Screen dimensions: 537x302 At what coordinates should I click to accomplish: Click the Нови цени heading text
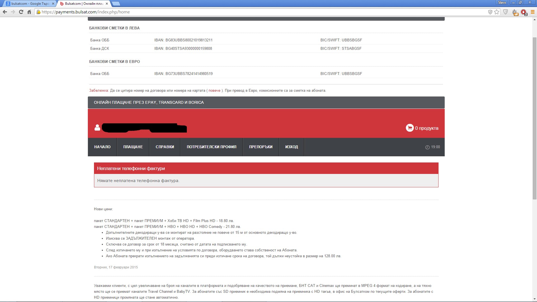point(103,209)
